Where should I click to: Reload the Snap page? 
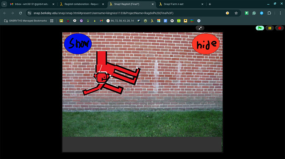20,13
